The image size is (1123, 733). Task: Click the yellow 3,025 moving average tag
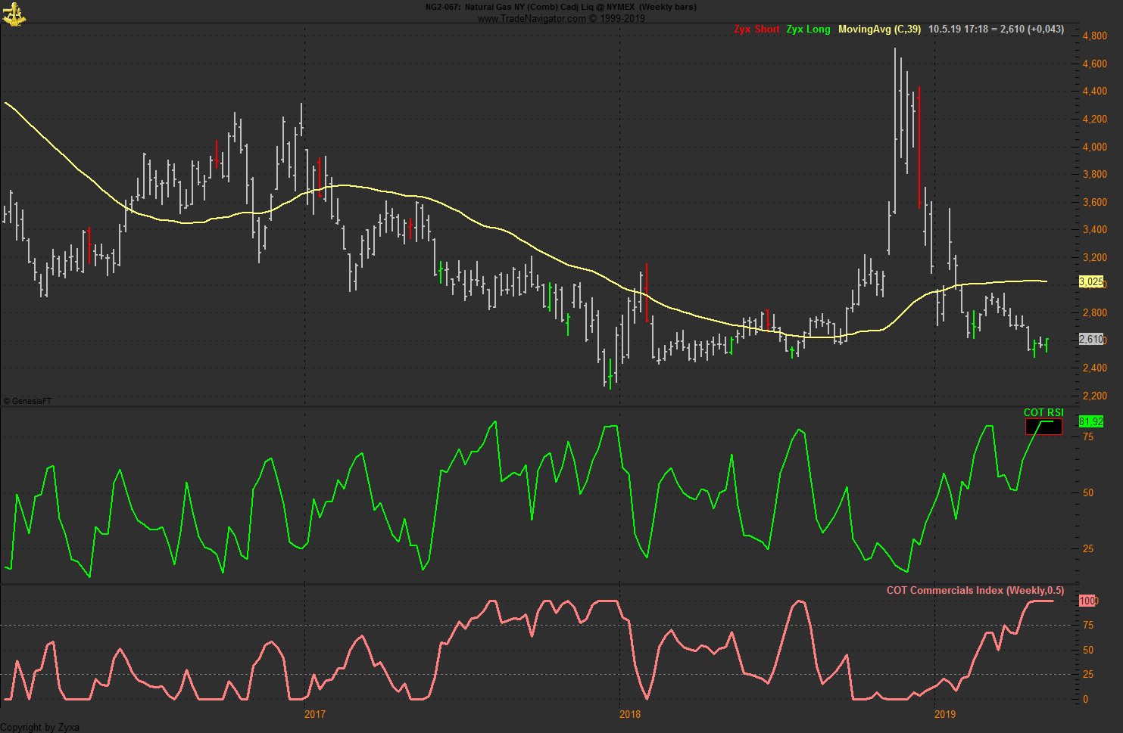coord(1090,281)
